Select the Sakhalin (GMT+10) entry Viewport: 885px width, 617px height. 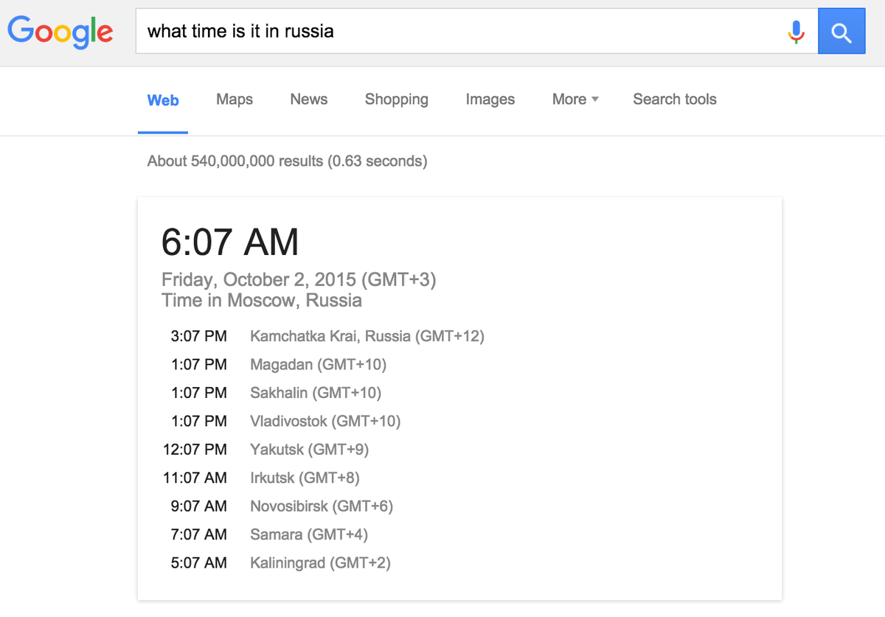316,393
